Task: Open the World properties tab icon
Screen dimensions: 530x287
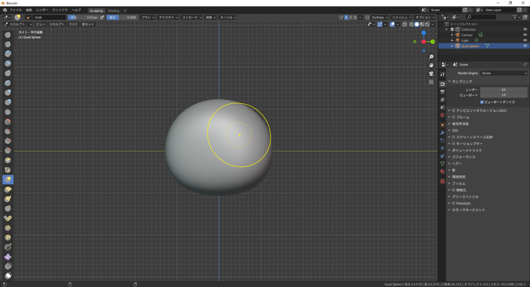Action: pyautogui.click(x=442, y=115)
